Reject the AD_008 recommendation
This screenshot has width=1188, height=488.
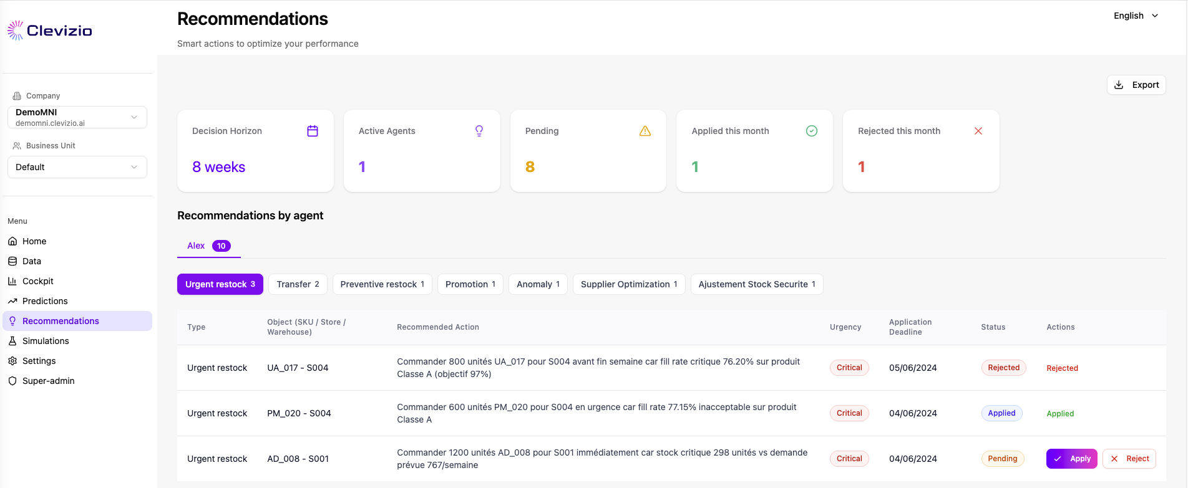1129,459
